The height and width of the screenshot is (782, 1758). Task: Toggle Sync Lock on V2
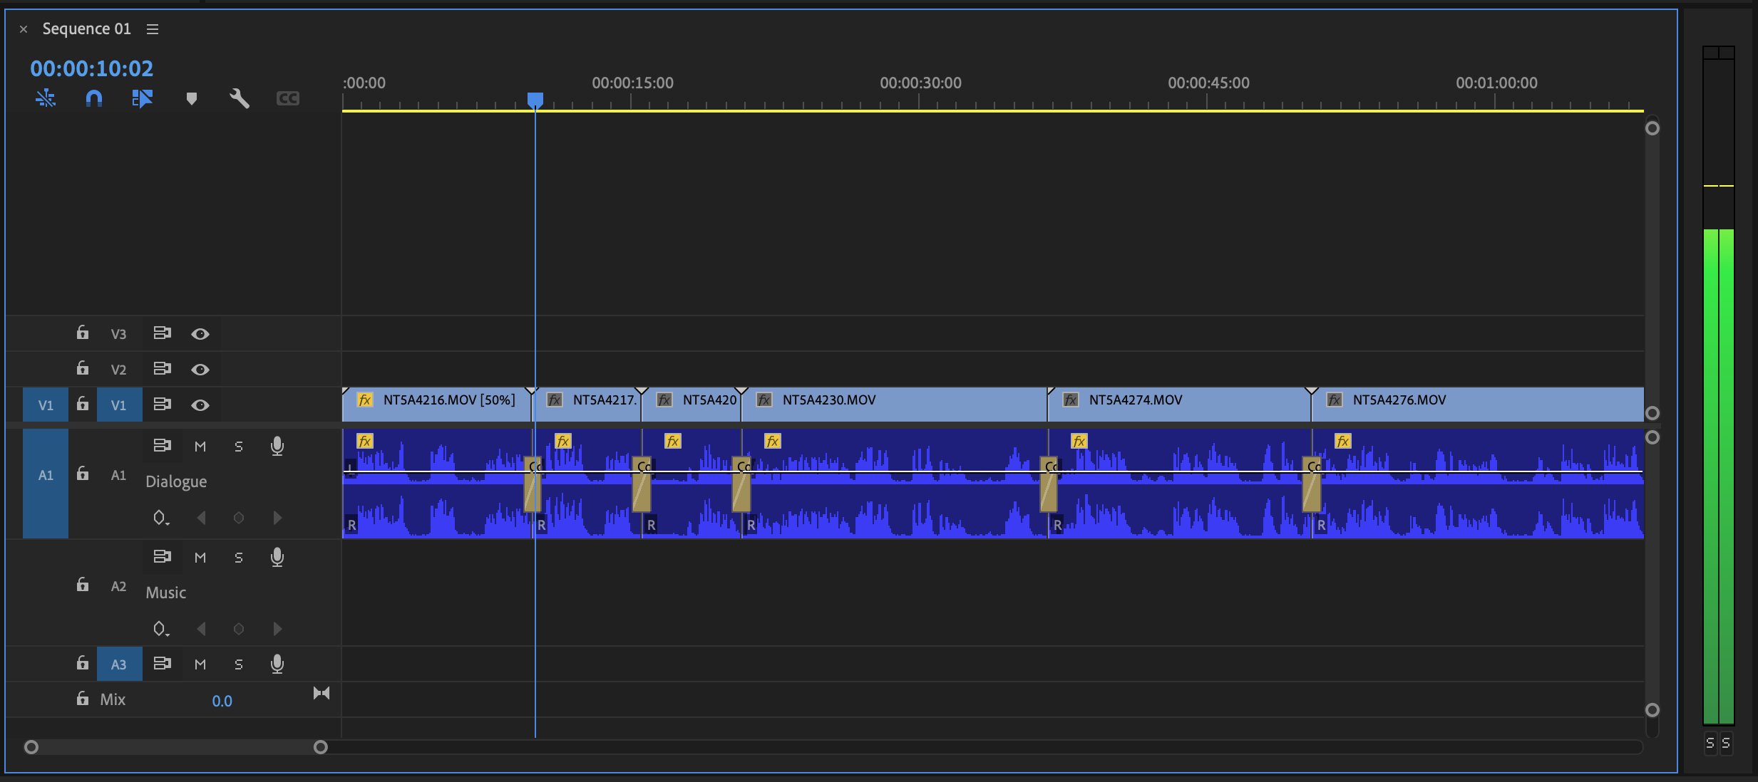163,368
